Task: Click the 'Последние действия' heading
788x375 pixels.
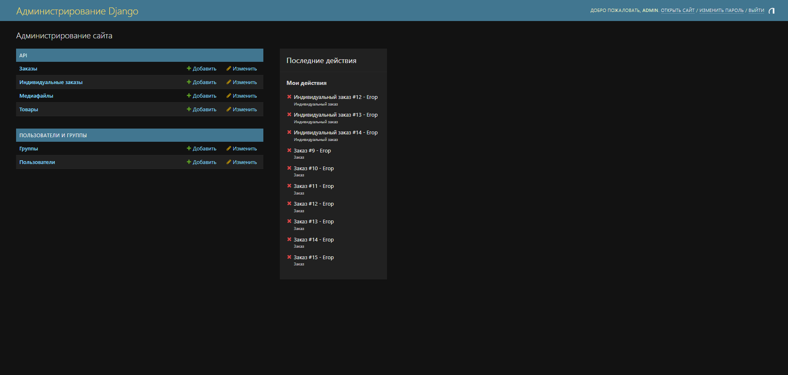Action: click(321, 61)
